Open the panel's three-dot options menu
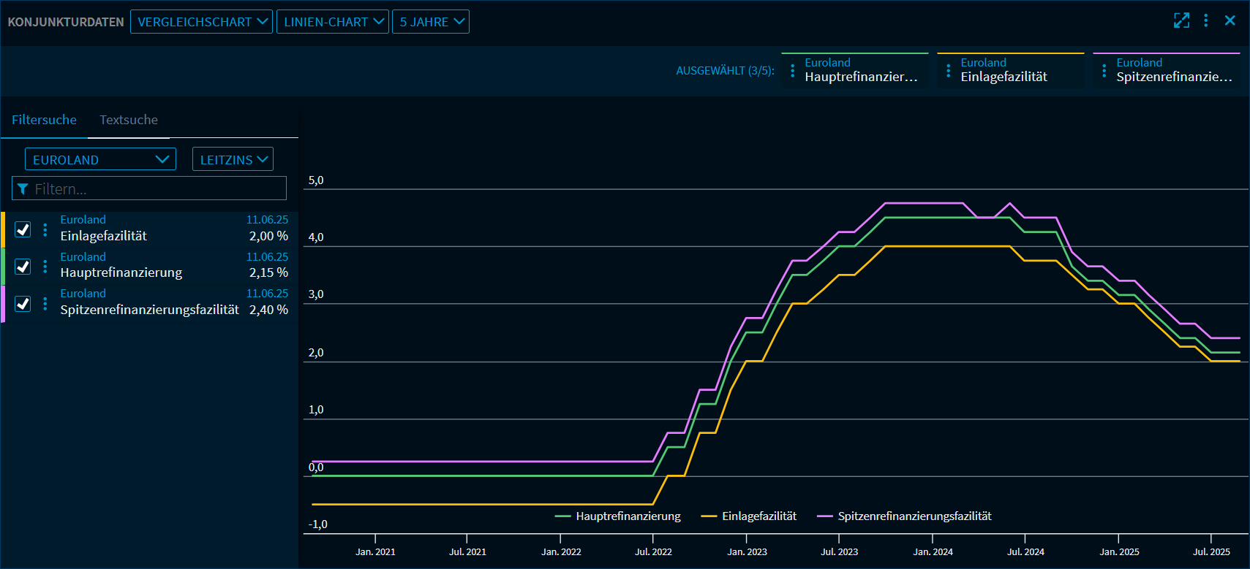Screen dimensions: 1250x569 (1206, 20)
